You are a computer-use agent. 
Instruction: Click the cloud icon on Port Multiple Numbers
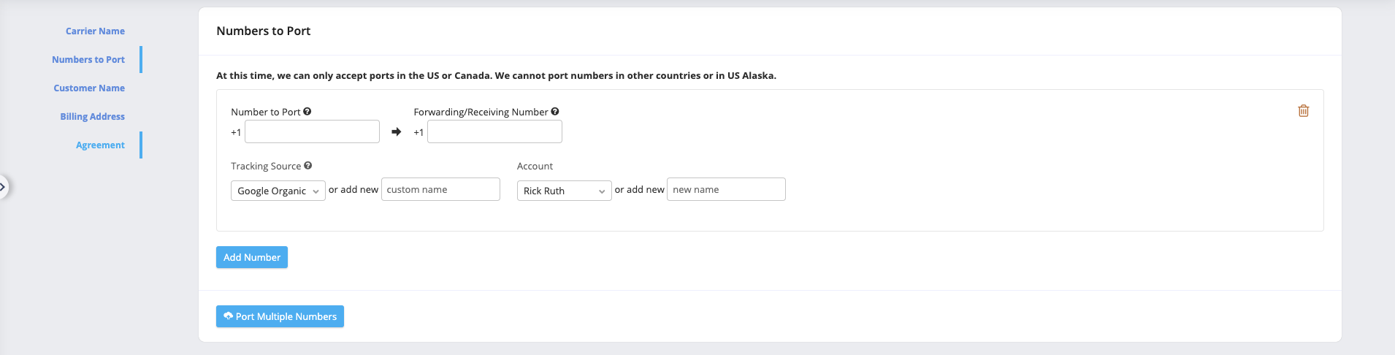point(229,316)
